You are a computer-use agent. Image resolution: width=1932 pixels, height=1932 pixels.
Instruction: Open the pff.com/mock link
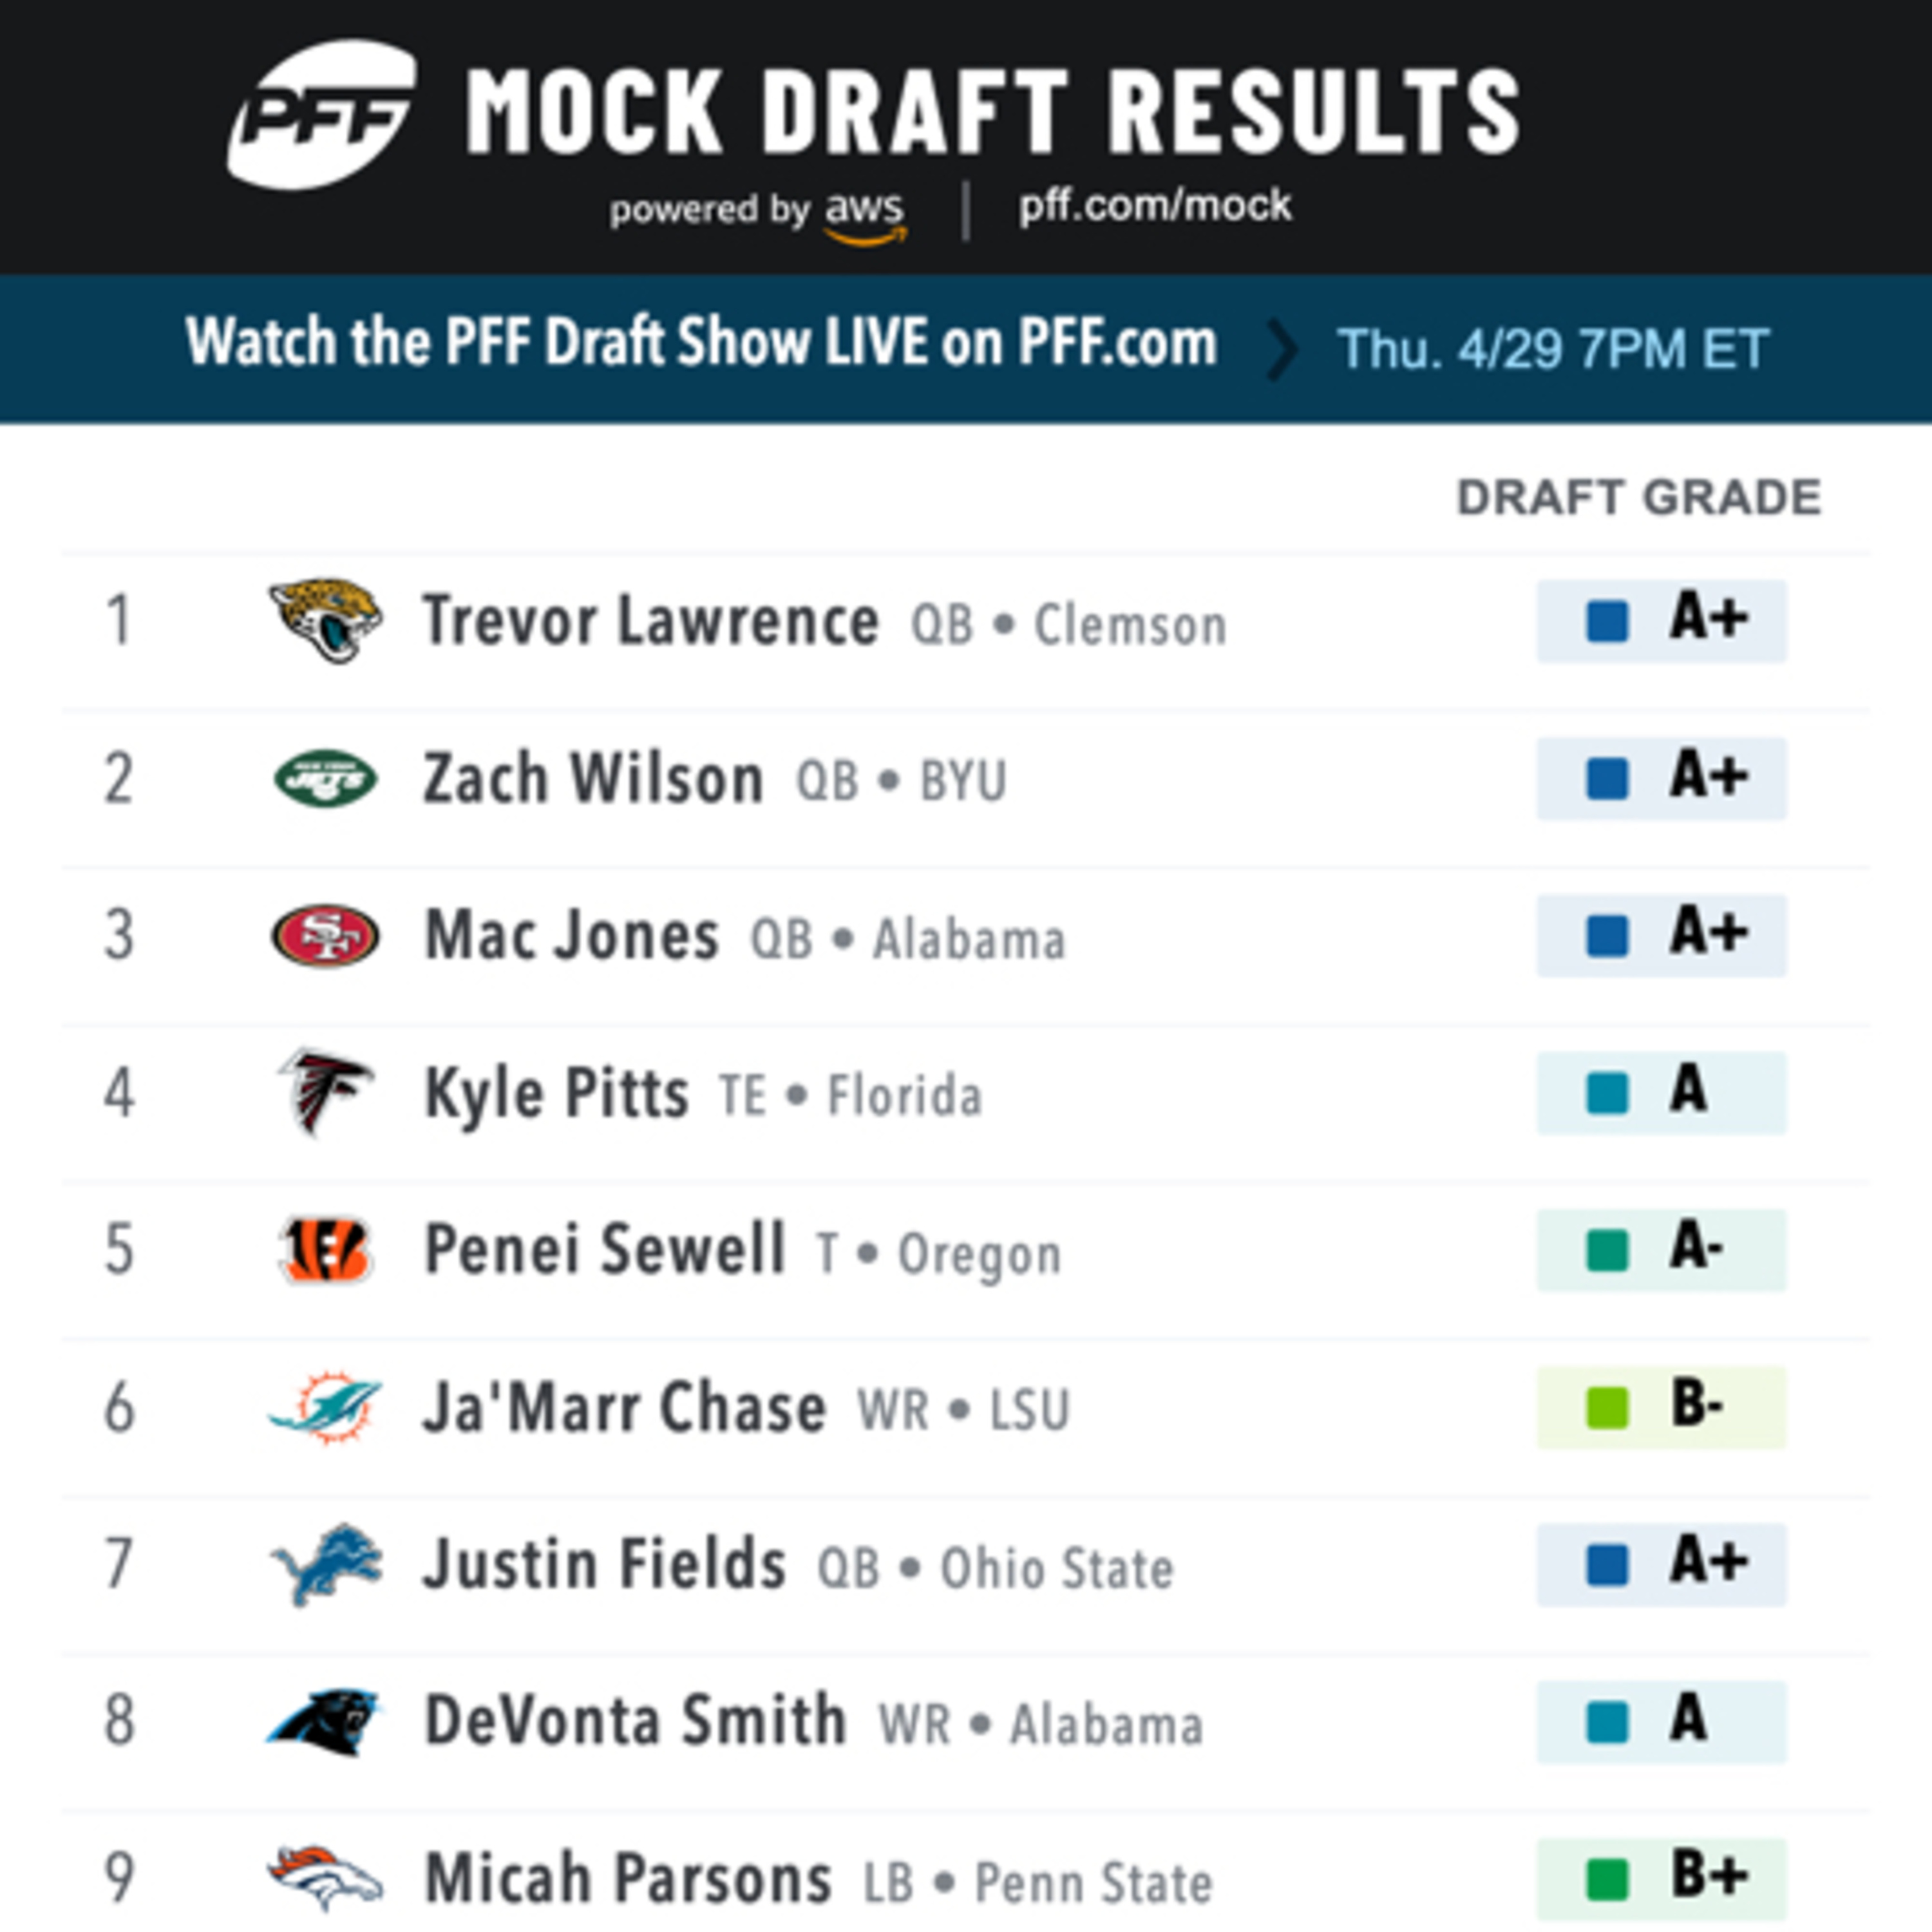[x=1155, y=206]
